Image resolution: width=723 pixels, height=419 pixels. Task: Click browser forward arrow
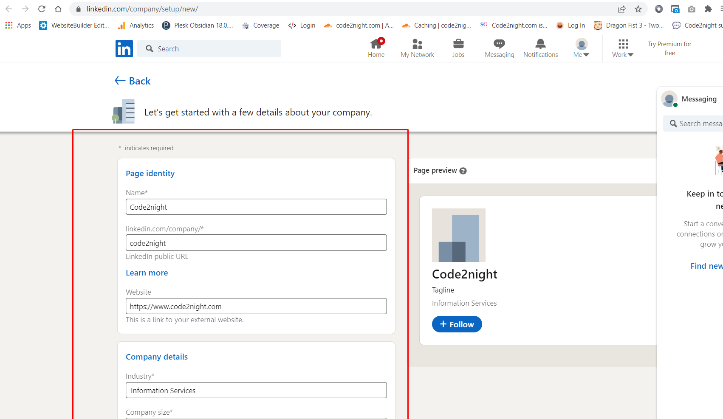tap(25, 9)
